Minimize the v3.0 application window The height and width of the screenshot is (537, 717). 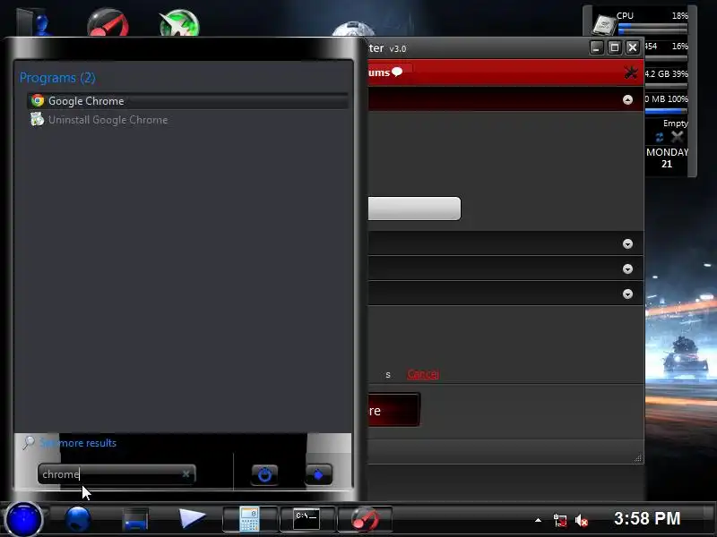(x=596, y=47)
